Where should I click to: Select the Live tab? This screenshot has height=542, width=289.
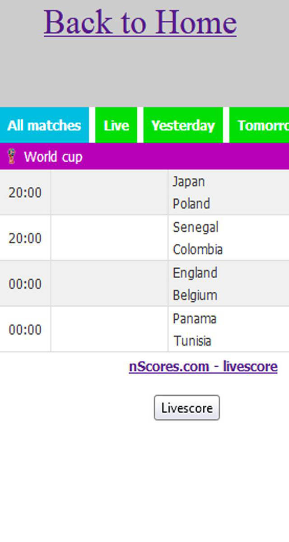(116, 125)
